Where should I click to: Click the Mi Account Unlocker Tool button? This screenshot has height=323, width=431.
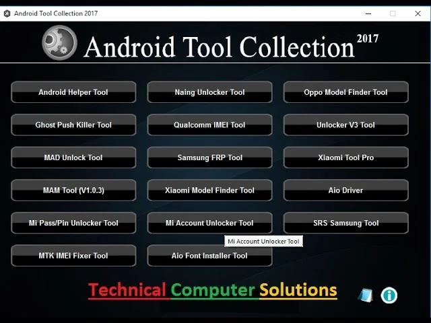[209, 223]
